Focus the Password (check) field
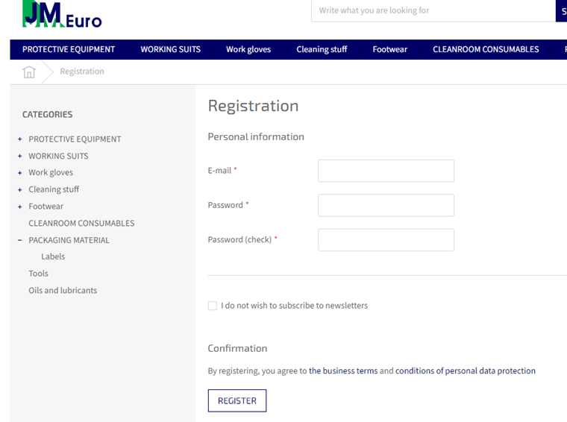567x422 pixels. coord(386,240)
